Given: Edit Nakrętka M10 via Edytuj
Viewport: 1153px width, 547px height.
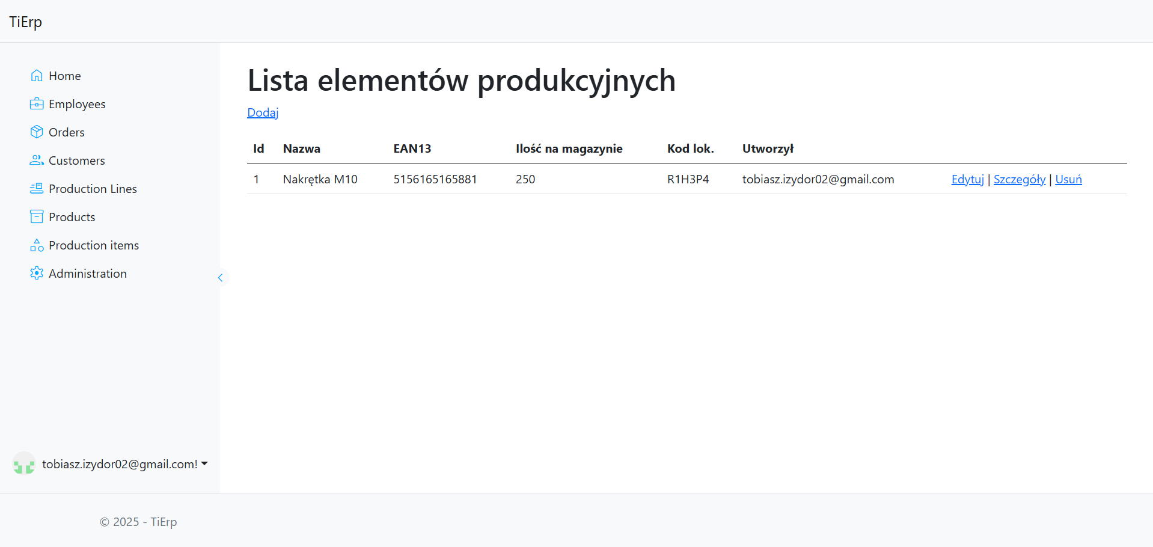Looking at the screenshot, I should coord(967,179).
